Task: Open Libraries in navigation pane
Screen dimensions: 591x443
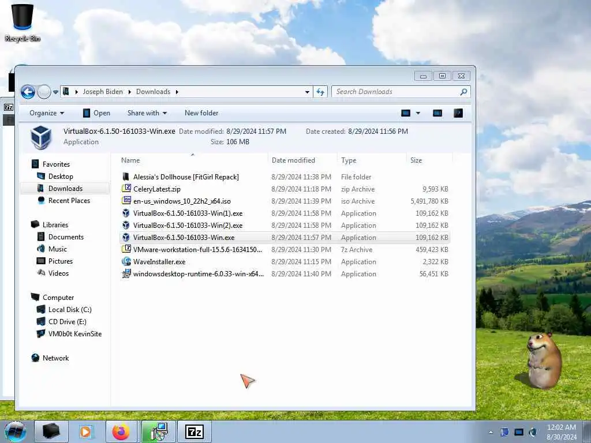Action: tap(55, 225)
